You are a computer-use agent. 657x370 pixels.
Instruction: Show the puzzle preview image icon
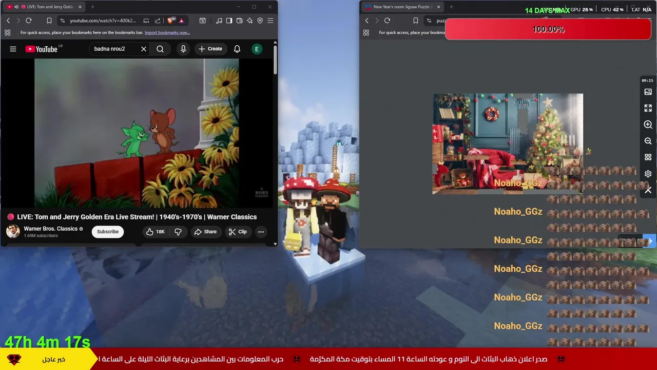coord(648,92)
